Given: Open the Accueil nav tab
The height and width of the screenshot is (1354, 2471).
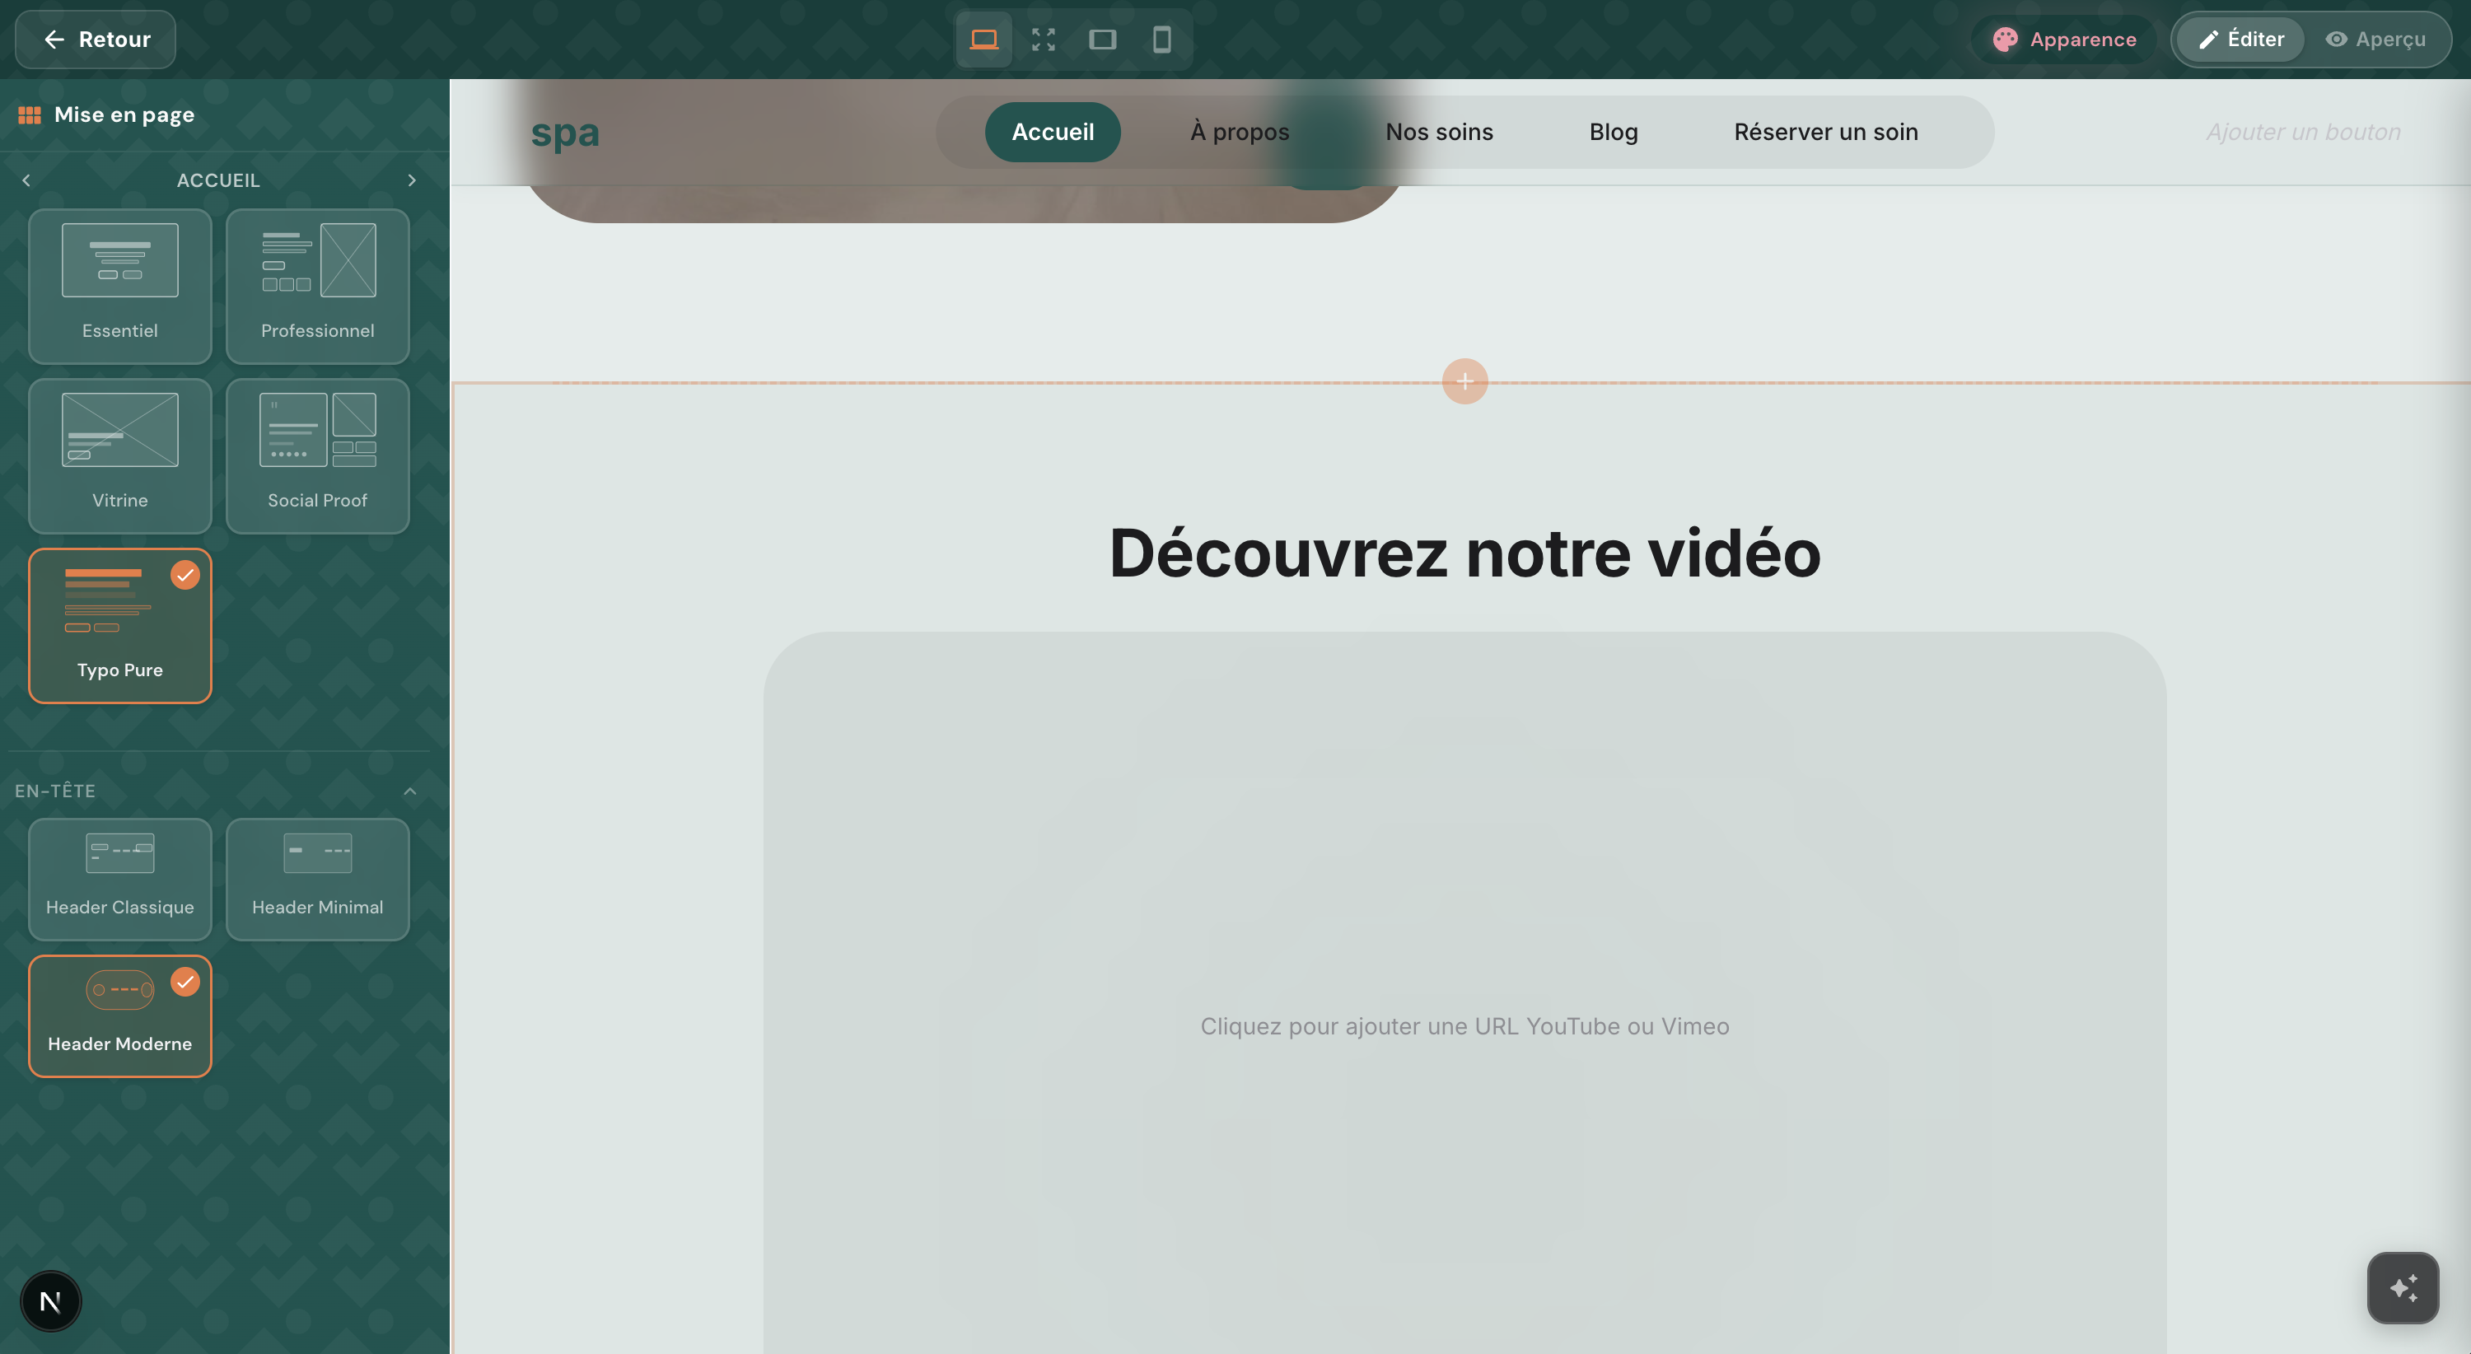Looking at the screenshot, I should click(1053, 133).
